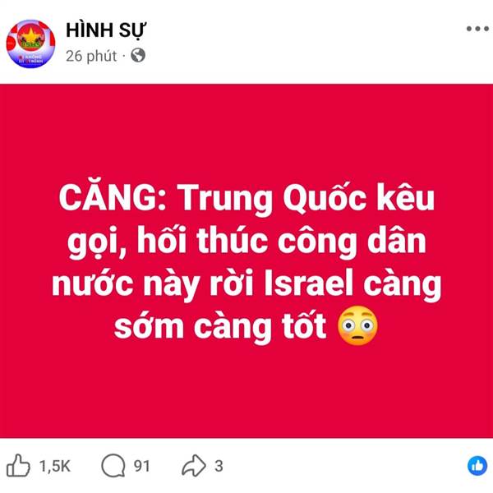View the 1,5K likes count
The image size is (493, 493).
pos(55,466)
